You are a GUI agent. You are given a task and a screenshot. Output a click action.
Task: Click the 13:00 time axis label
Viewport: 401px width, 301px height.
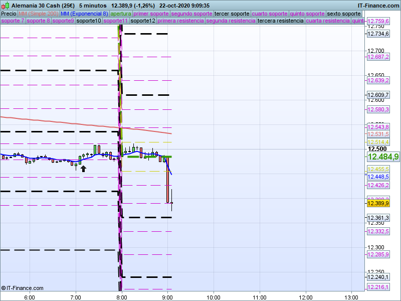[352, 297]
